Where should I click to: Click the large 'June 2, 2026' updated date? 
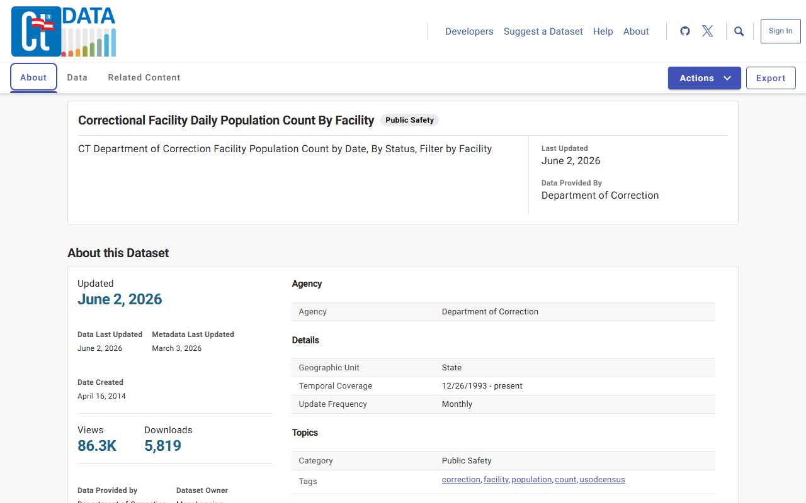click(x=120, y=299)
